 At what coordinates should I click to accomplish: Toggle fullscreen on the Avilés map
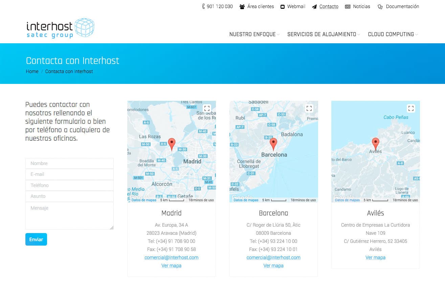[x=411, y=108]
